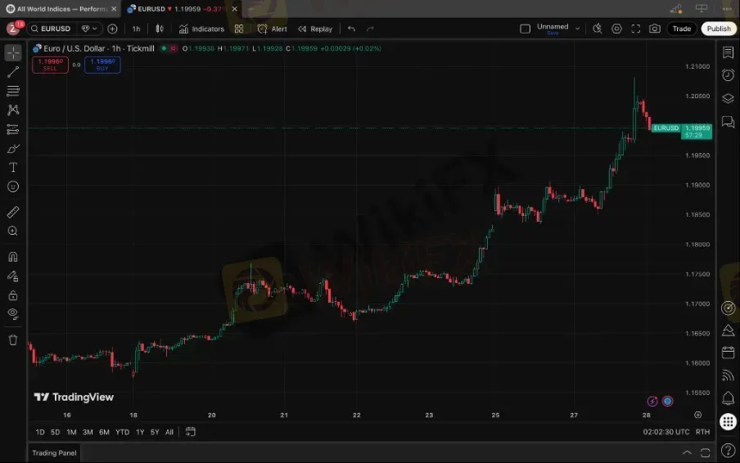Click the red SELL price button
Image resolution: width=740 pixels, height=463 pixels.
[50, 65]
